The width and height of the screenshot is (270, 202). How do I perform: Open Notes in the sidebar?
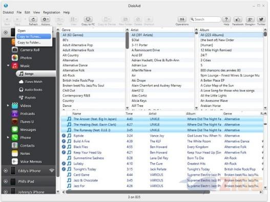click(x=25, y=153)
